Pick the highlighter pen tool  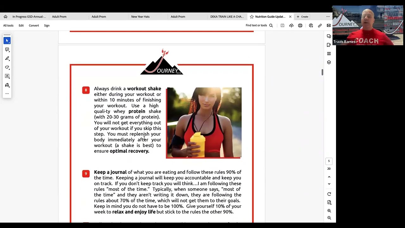7,59
